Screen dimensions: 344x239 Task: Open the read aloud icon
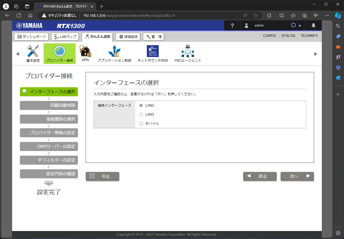245,15
